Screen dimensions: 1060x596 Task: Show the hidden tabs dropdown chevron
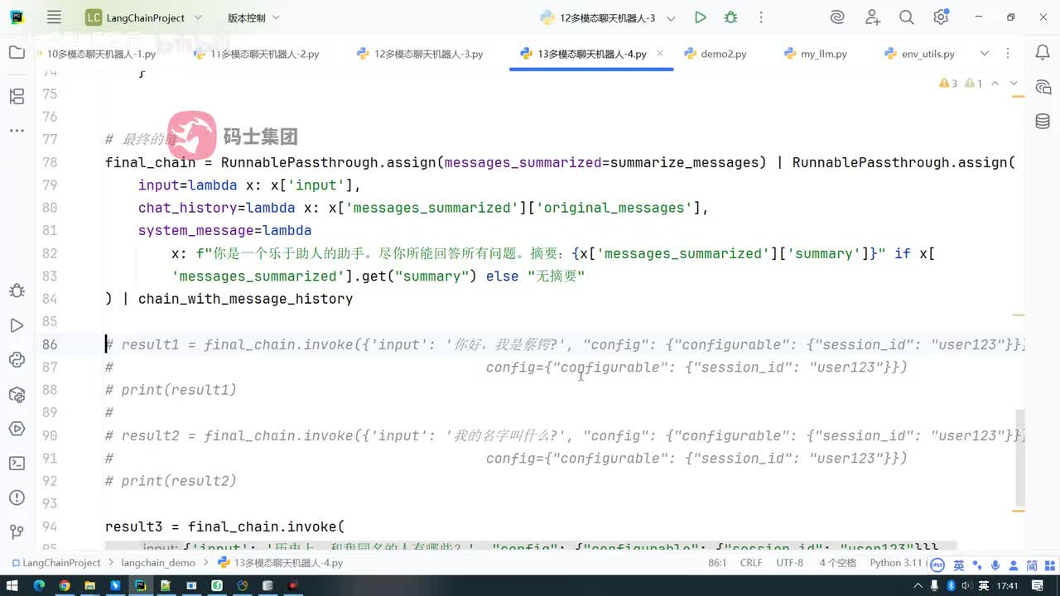pyautogui.click(x=985, y=54)
